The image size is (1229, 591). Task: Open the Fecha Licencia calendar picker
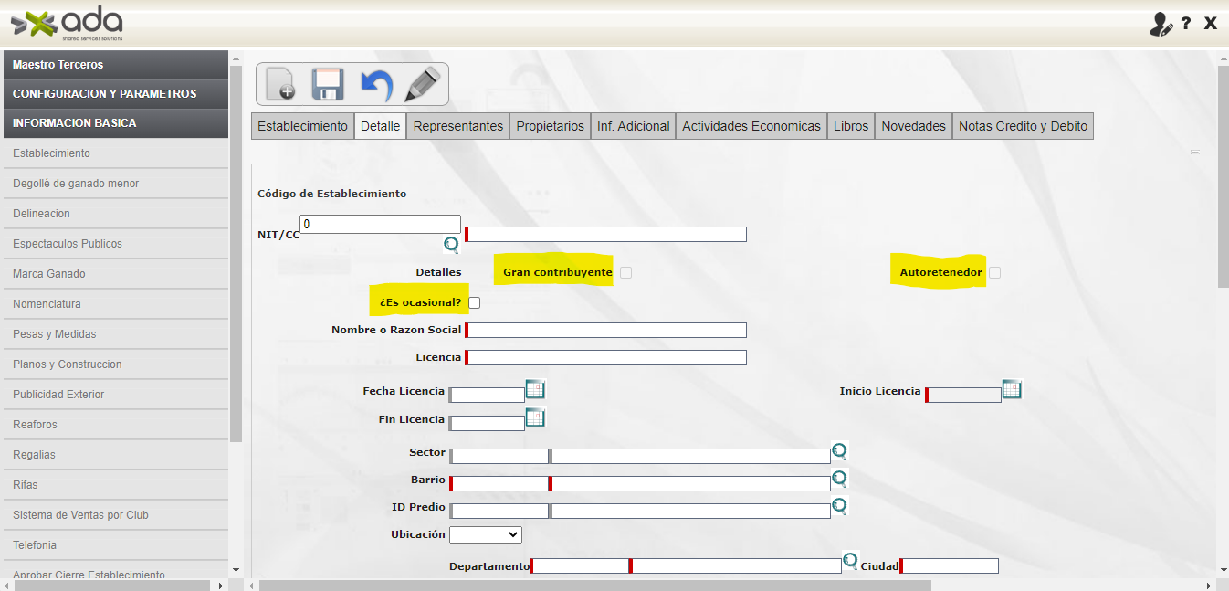click(535, 390)
